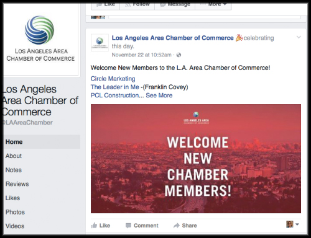The image size is (311, 238).
Task: Open the November 22 post timestamp
Action: (141, 55)
